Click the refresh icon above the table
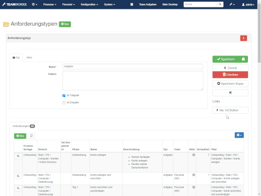This screenshot has width=261, height=196. (32, 136)
